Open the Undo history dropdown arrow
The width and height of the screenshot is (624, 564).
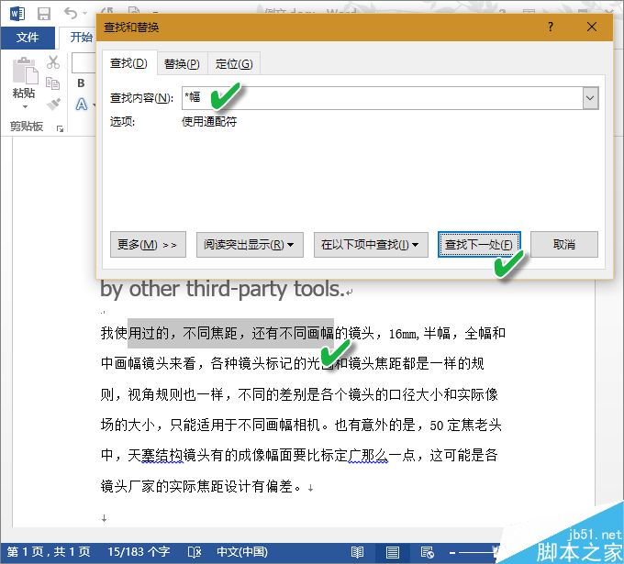pos(84,14)
